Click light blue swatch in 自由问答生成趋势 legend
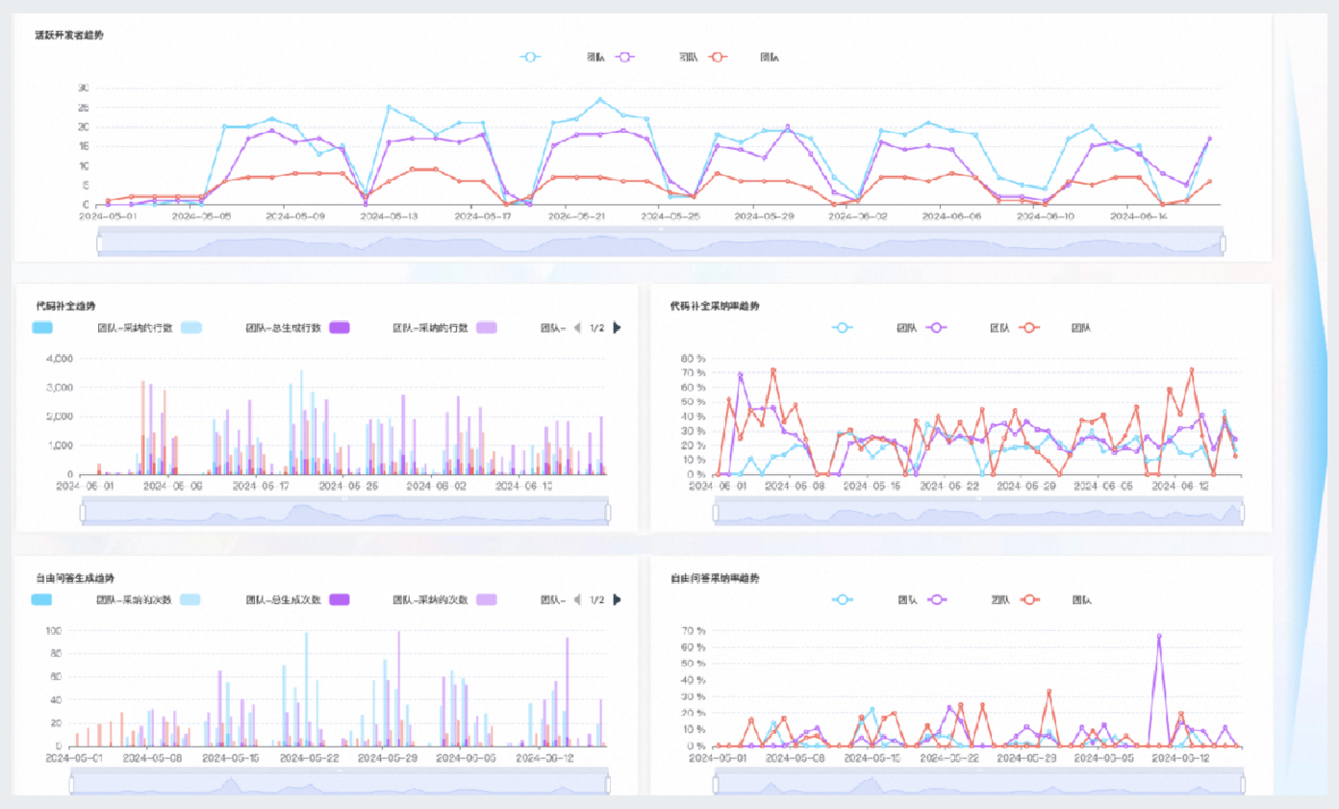Screen dimensions: 1339x809 [190, 599]
